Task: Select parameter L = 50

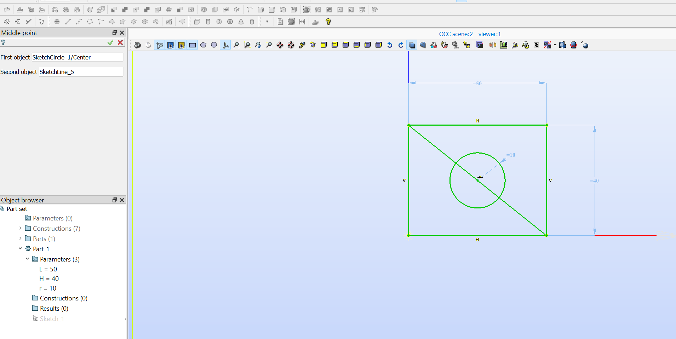Action: 48,269
